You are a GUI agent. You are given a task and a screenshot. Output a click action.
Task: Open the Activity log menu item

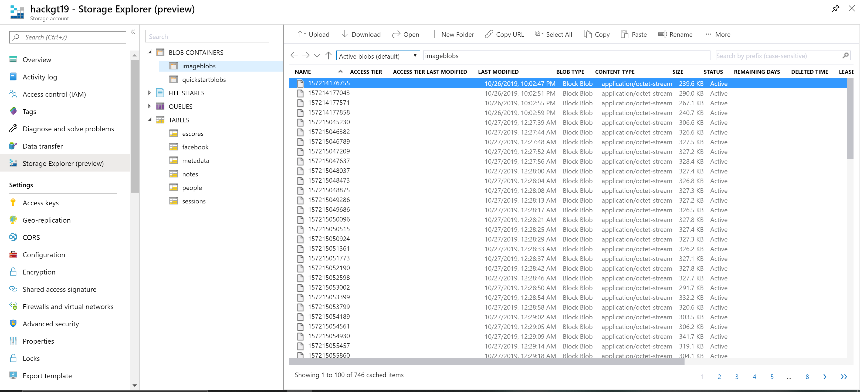pos(40,77)
